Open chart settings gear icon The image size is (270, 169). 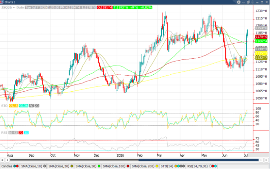coord(239,2)
